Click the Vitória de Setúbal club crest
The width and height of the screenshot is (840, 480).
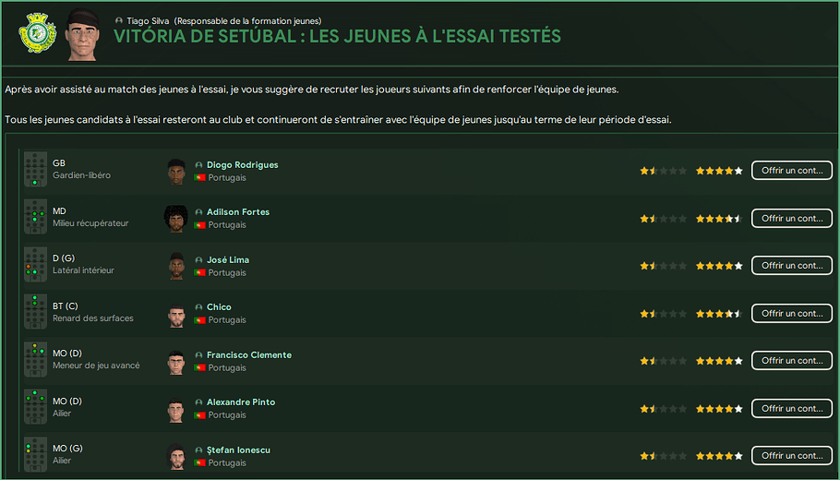(37, 33)
